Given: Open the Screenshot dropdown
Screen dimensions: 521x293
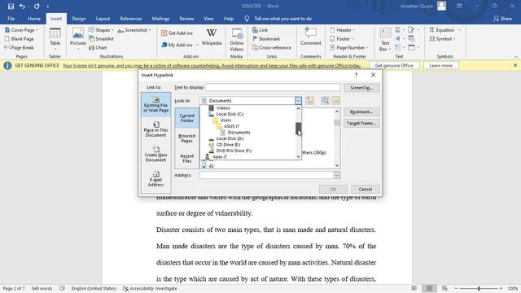Looking at the screenshot, I should pos(134,30).
